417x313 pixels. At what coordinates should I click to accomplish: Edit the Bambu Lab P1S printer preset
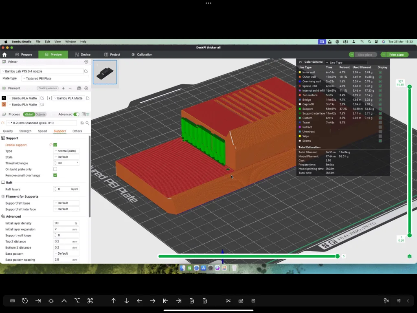(86, 71)
